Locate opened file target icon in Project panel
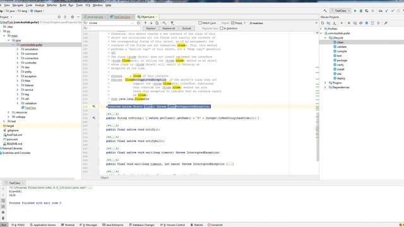Image resolution: width=404 pixels, height=227 pixels. pos(59,17)
